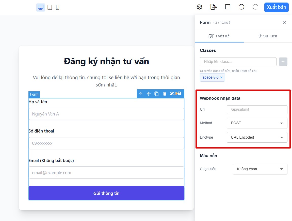Image resolution: width=292 pixels, height=221 pixels.
Task: Delete the selected Form with trash icon
Action: click(x=165, y=94)
